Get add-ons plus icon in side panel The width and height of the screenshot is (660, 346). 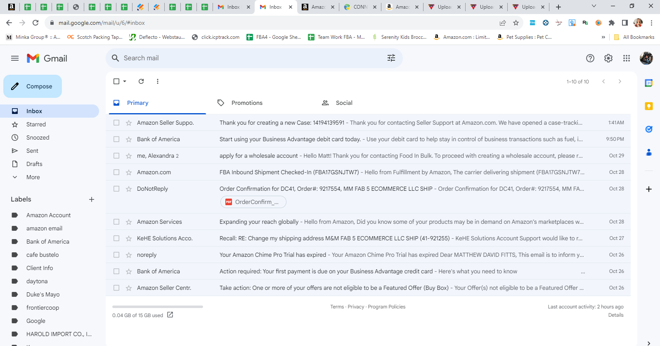click(x=649, y=189)
